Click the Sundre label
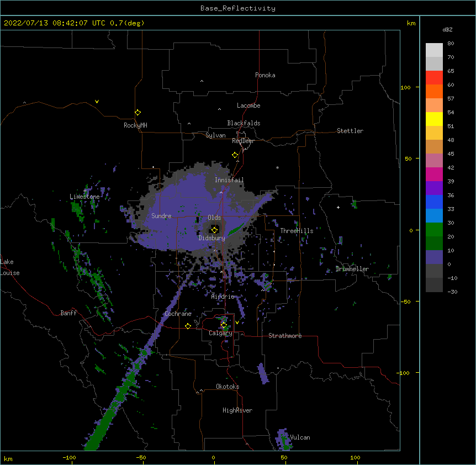This screenshot has height=465, width=476. 161,216
